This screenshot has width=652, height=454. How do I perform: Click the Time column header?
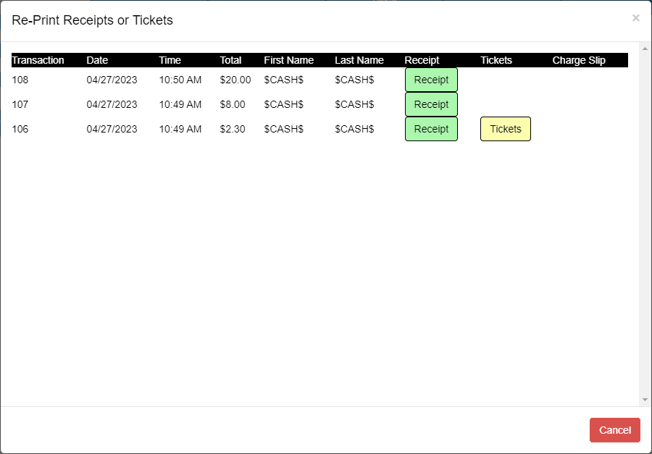tap(170, 60)
